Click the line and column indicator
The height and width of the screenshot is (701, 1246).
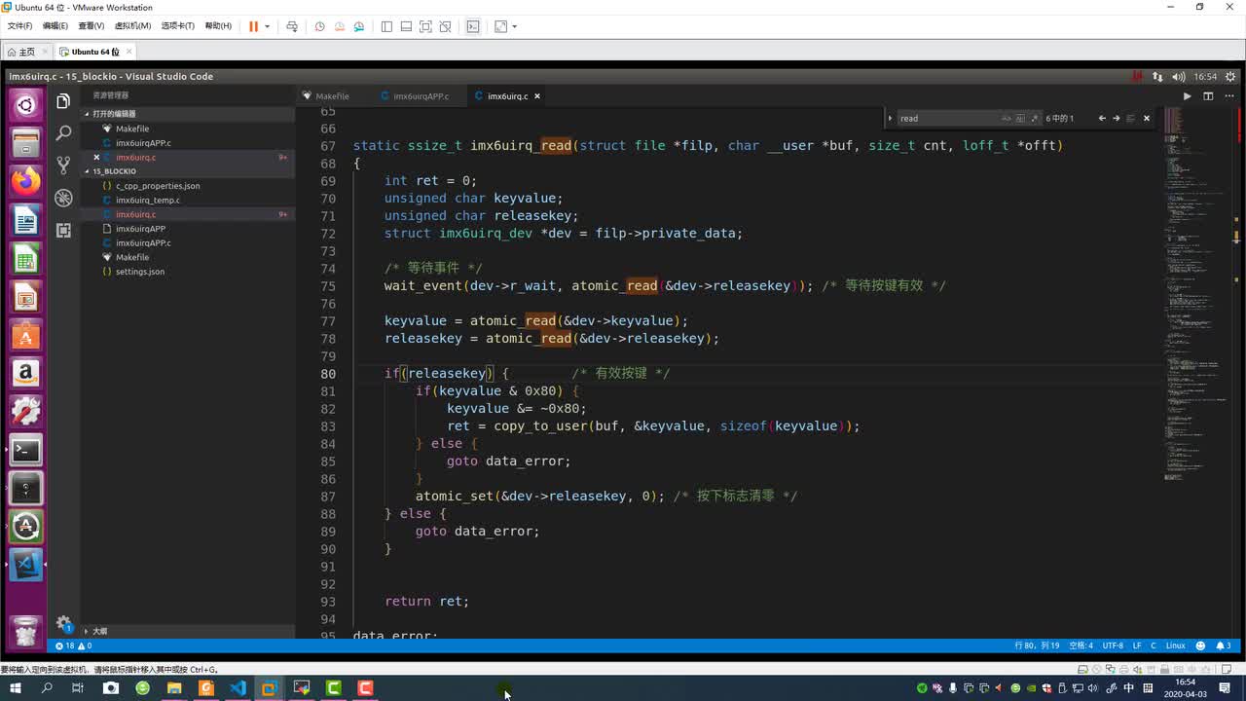pos(1037,646)
